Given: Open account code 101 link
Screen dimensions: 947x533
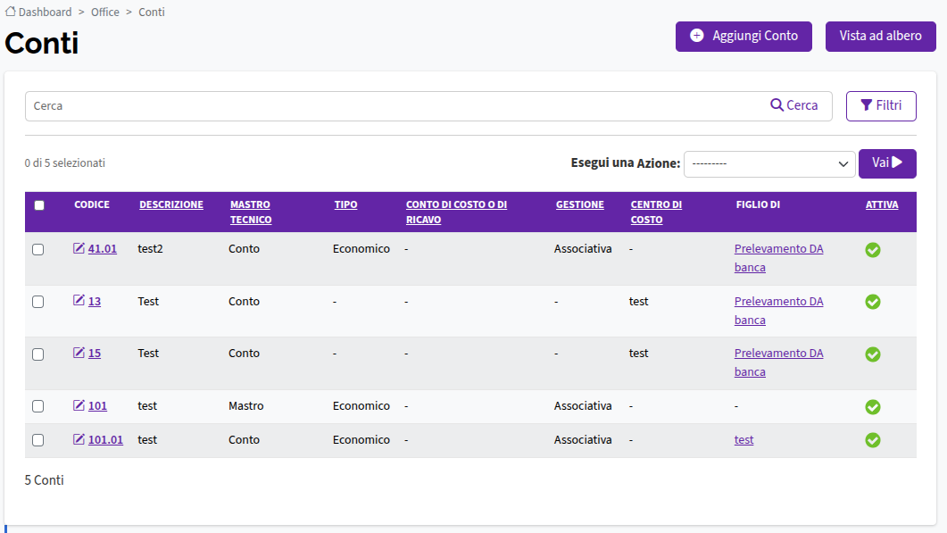Looking at the screenshot, I should tap(97, 406).
